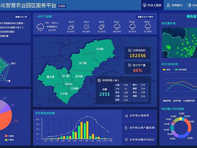Click the 水稻 row value 120

(126, 85)
